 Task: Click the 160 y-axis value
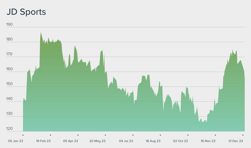(x=10, y=69)
